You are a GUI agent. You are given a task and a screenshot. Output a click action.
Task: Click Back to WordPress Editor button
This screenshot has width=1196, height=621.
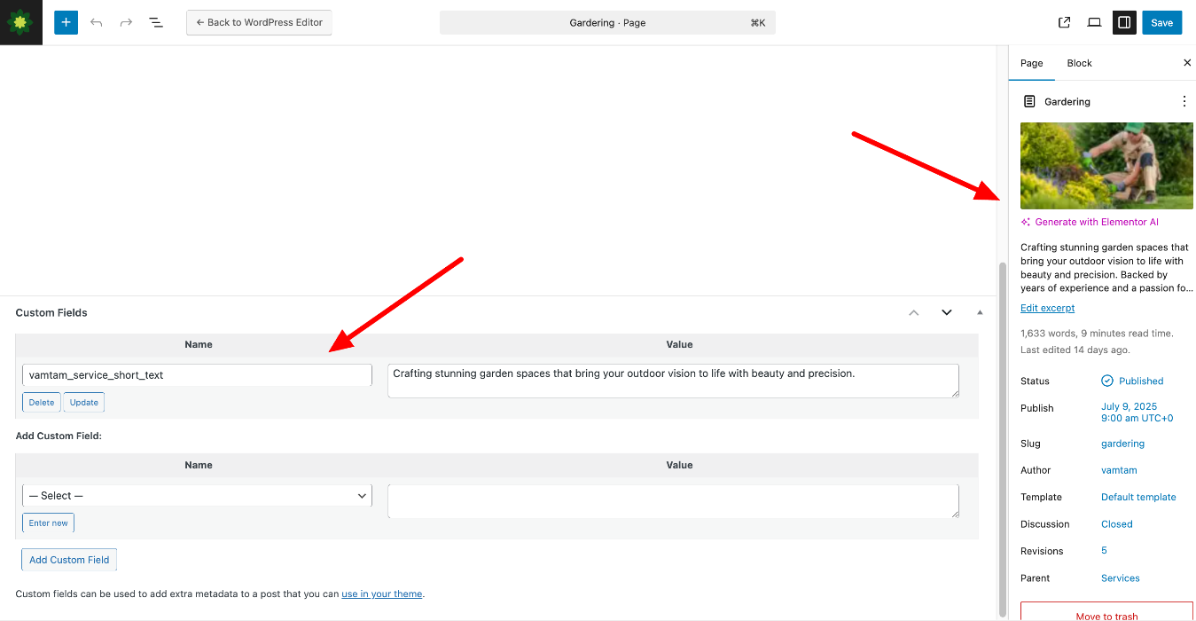pyautogui.click(x=259, y=22)
